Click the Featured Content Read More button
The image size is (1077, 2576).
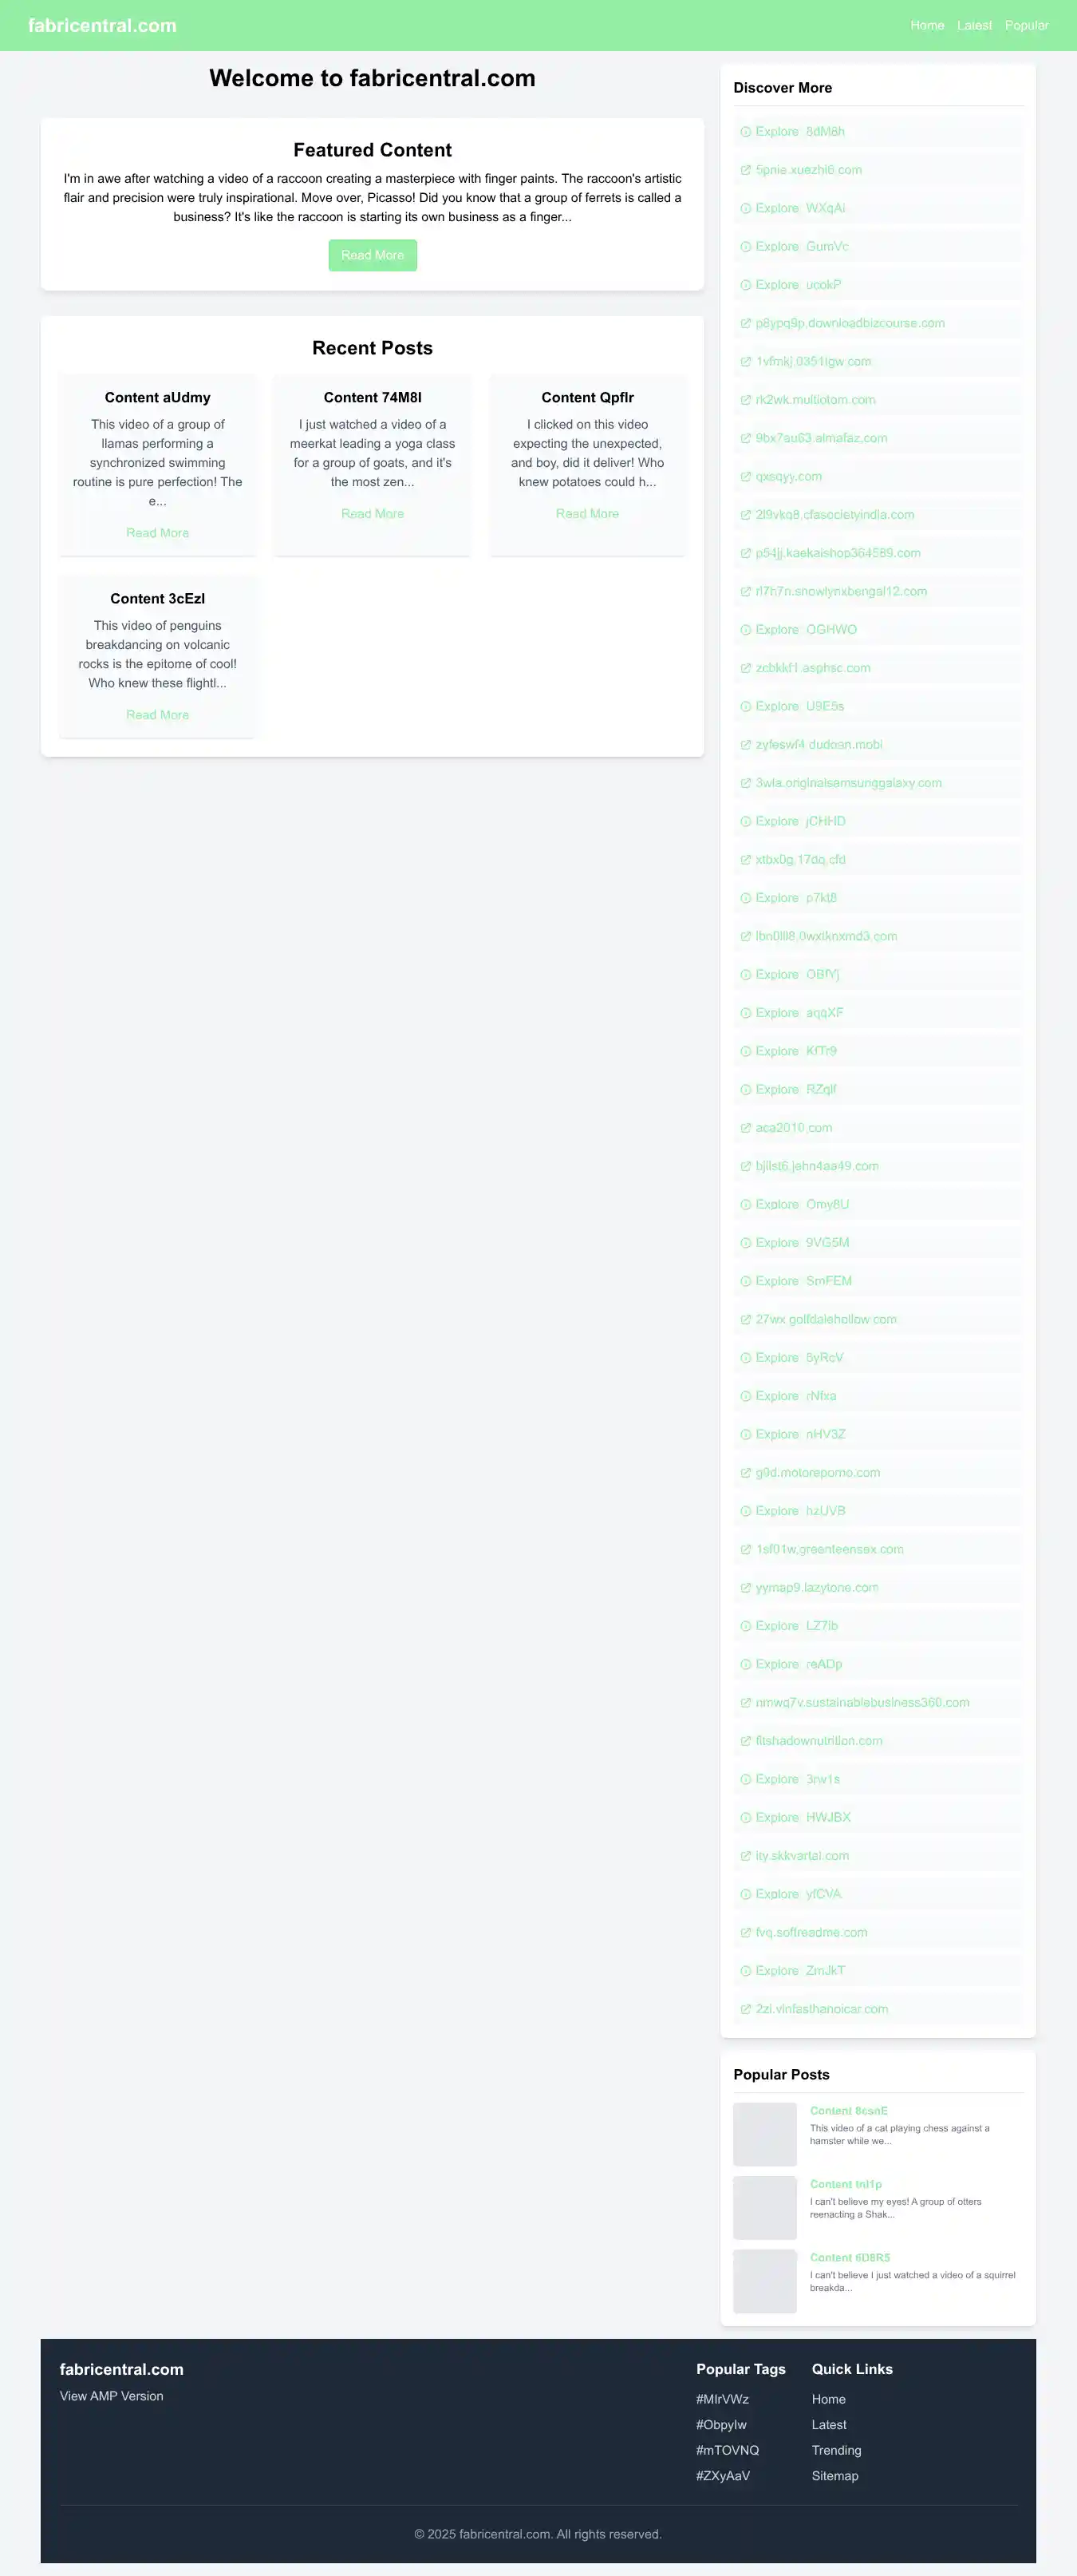(x=373, y=255)
